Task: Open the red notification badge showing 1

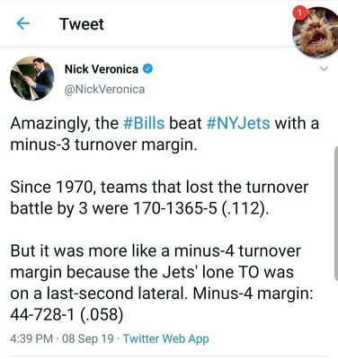Action: point(300,13)
